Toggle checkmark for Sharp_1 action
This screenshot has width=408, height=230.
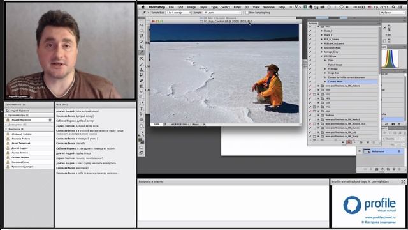click(x=310, y=31)
